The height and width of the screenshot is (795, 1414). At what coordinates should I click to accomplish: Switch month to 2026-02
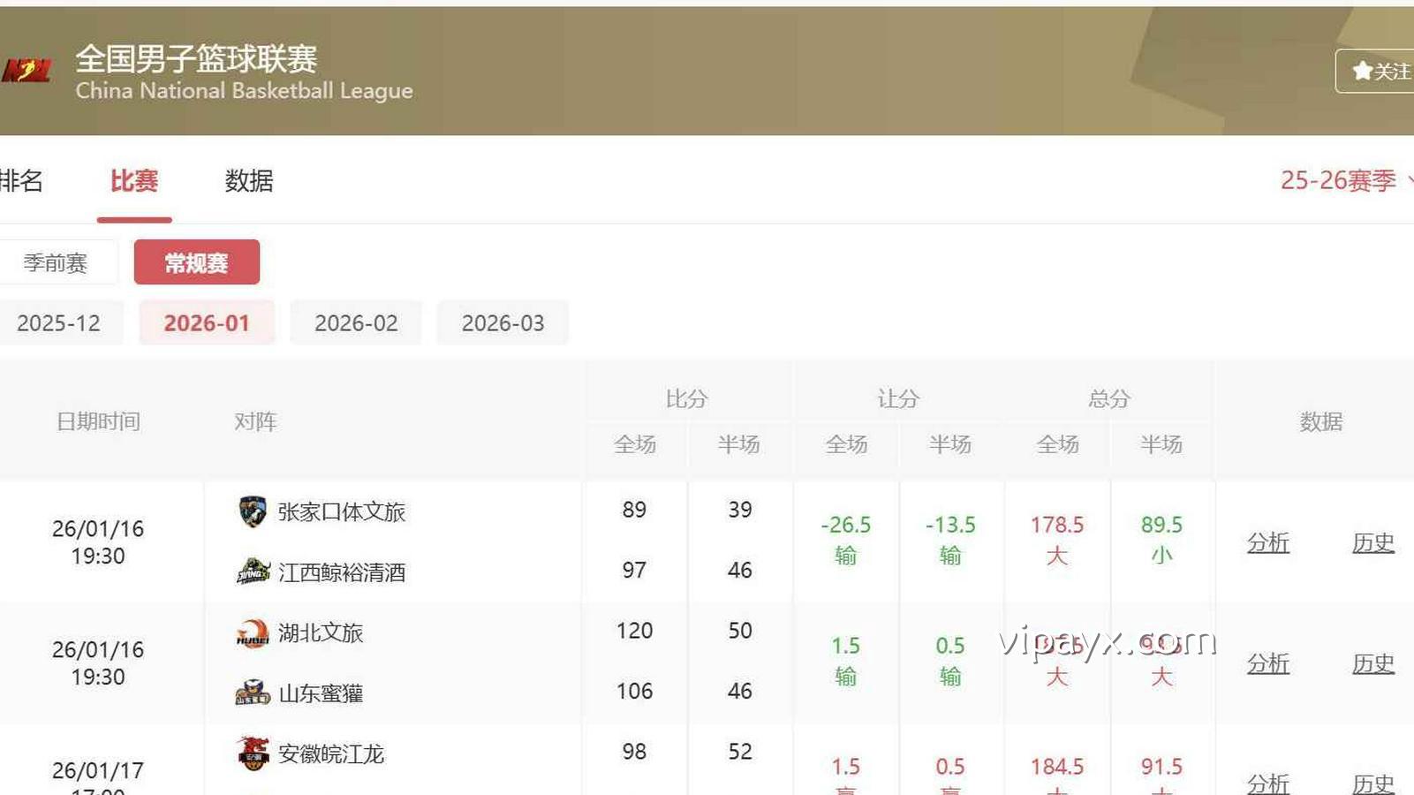tap(356, 322)
